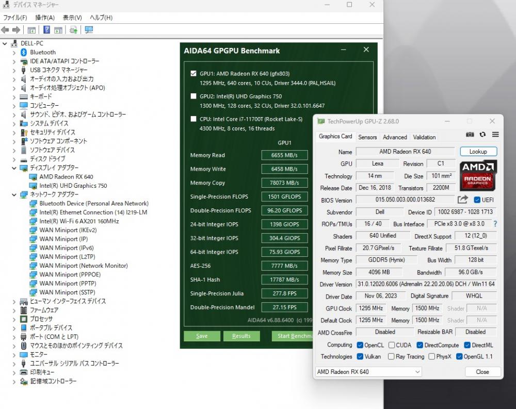516x409 pixels.
Task: Click Save button in AIDA64 benchmark
Action: coord(202,336)
